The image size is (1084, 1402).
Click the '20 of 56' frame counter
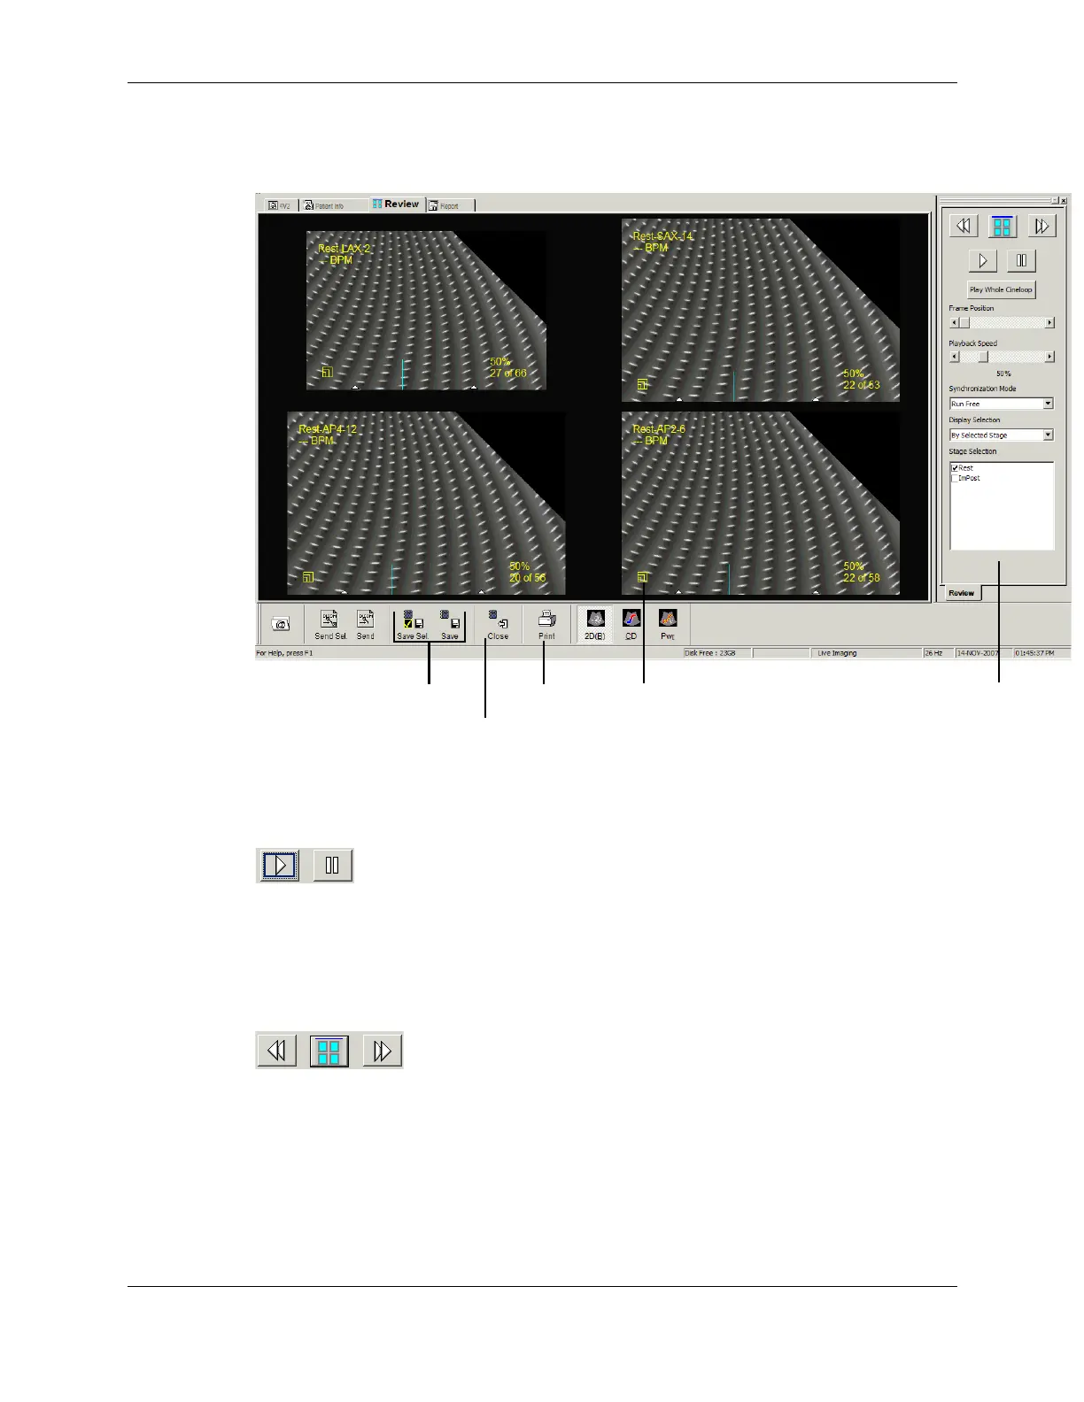(528, 578)
